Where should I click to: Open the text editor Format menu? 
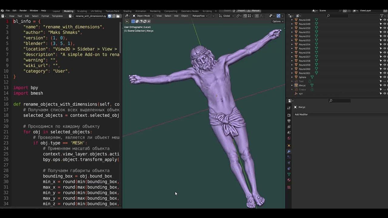45,16
